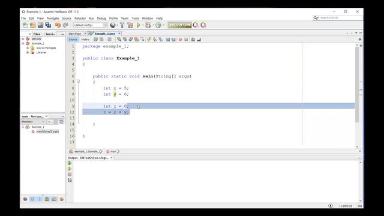Click the Build Project hammer icon

point(122,25)
